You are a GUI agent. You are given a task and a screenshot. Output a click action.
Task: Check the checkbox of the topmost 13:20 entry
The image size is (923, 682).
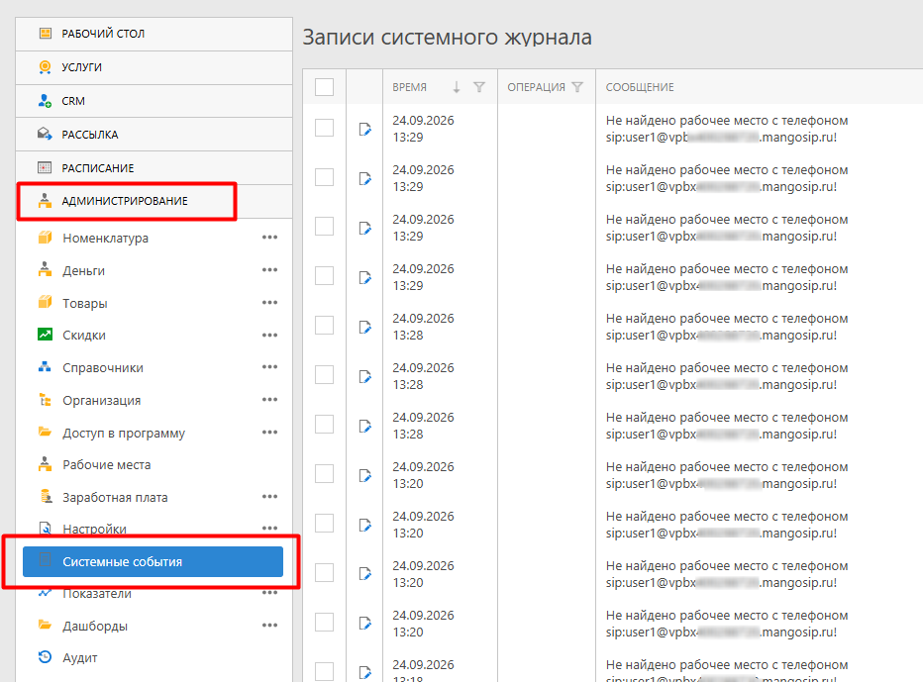[325, 474]
